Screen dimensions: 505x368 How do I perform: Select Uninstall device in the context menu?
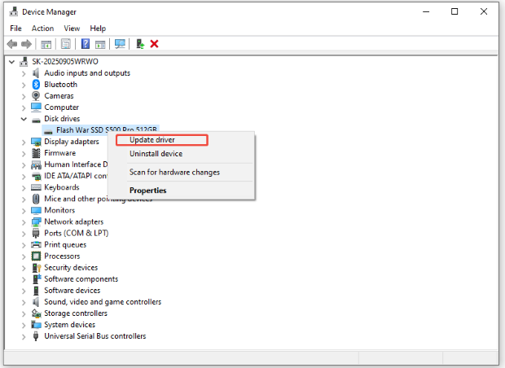coord(156,154)
